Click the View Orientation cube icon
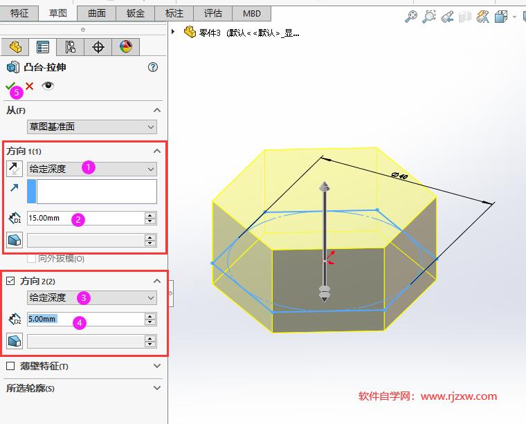 (x=501, y=16)
